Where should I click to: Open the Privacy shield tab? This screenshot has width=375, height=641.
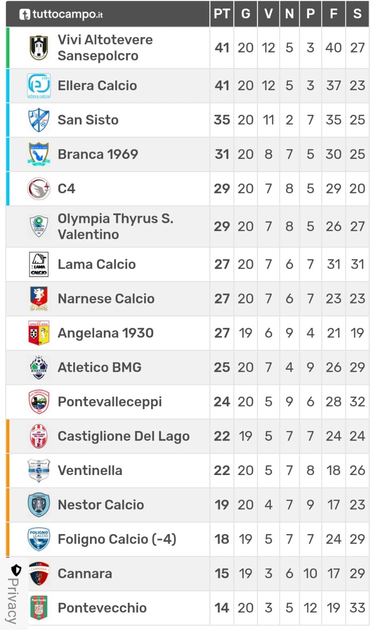click(x=15, y=594)
